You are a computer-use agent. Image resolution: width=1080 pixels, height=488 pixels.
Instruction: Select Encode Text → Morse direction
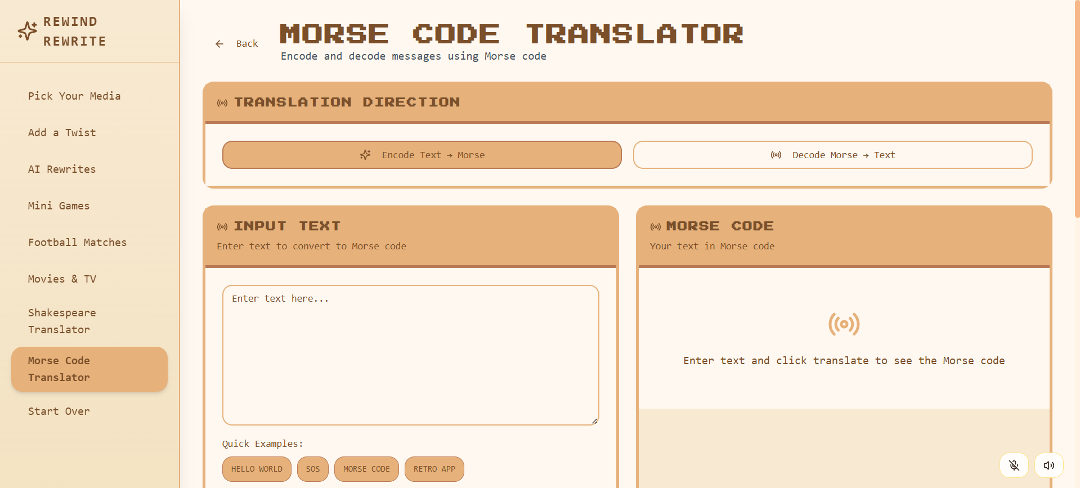click(x=422, y=155)
